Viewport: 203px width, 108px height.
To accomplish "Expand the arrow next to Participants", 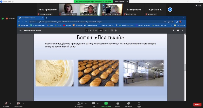I will coord(86,103).
